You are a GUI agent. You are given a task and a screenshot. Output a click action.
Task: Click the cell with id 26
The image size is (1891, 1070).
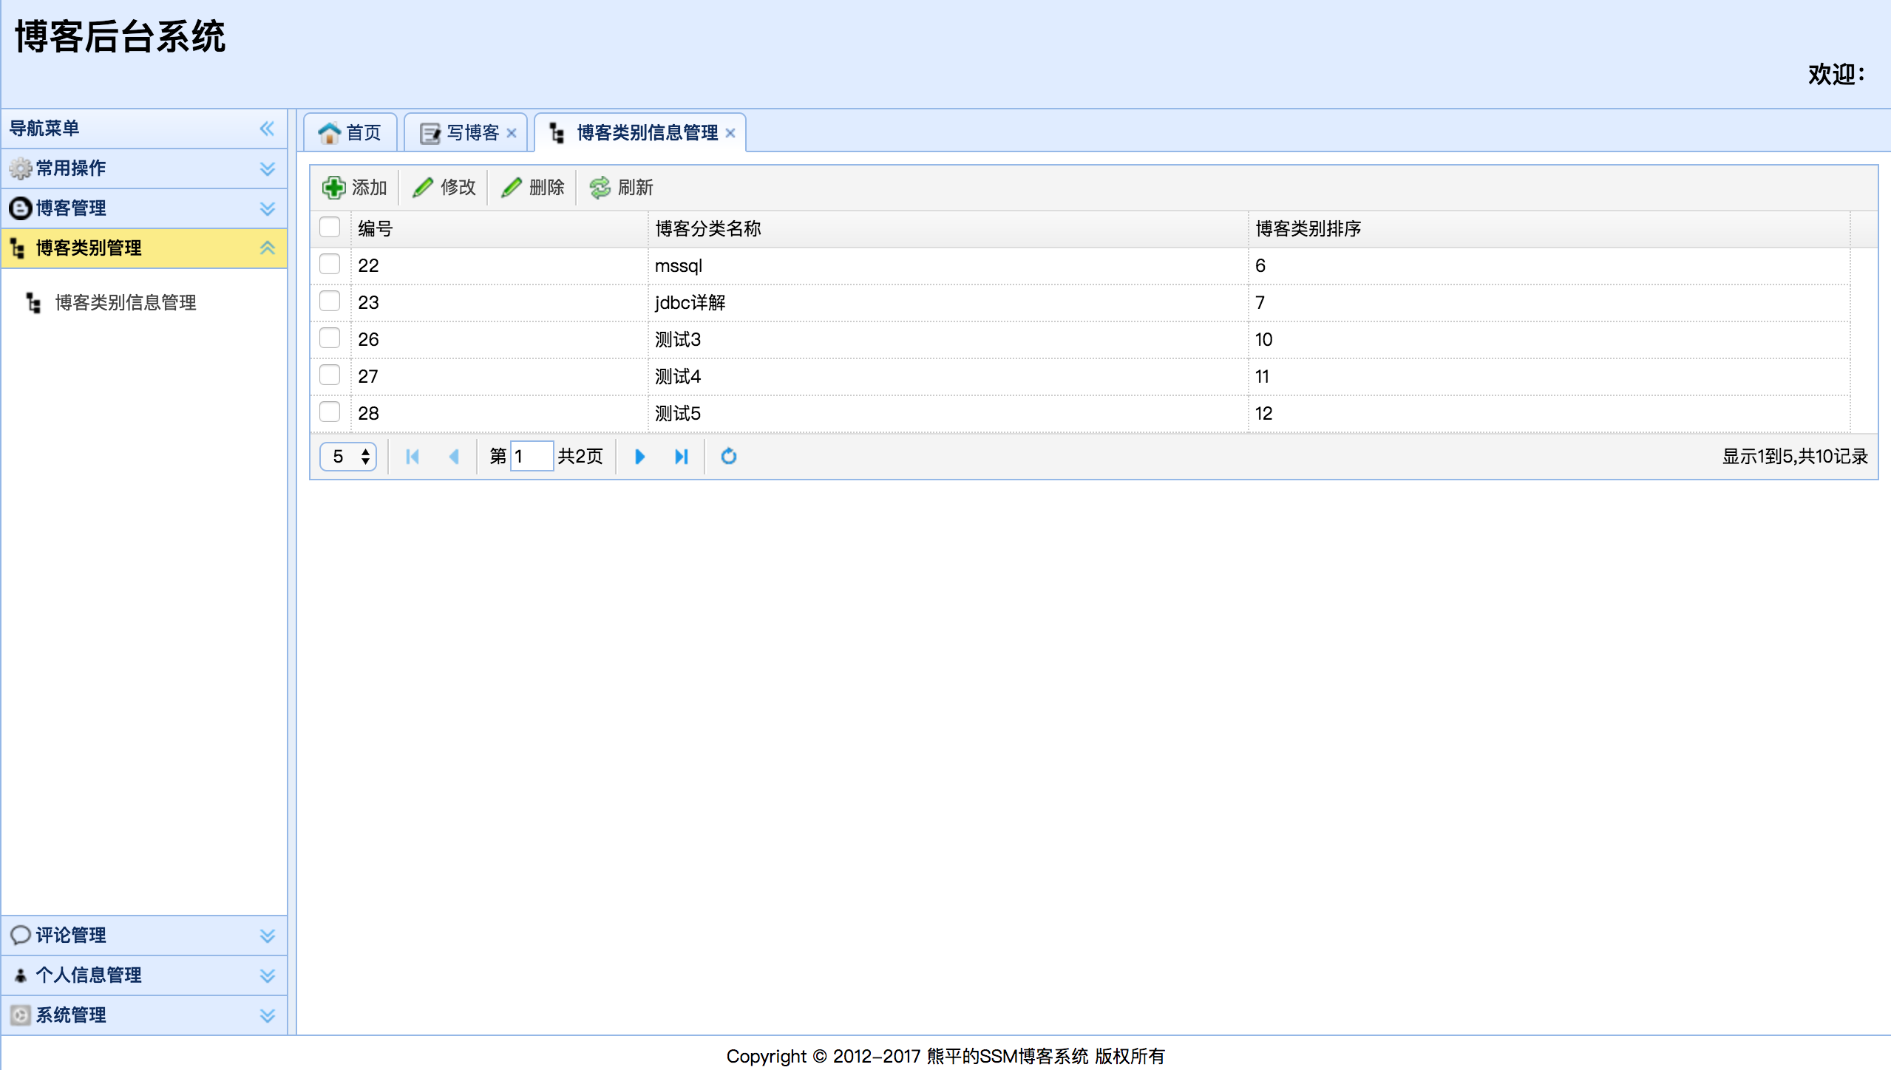click(x=500, y=340)
